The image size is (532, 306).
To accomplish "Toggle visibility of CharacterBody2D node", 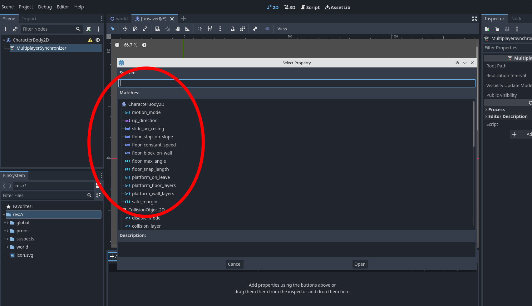I will [98, 40].
